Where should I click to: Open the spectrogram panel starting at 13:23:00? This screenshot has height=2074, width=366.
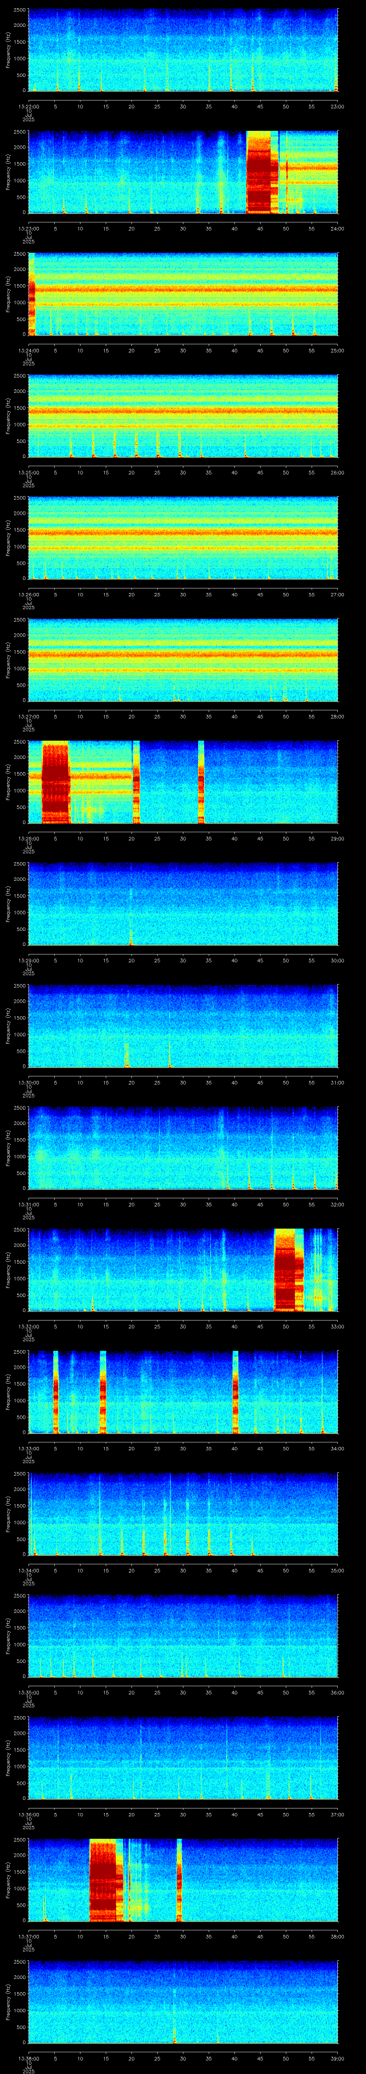coord(183,172)
